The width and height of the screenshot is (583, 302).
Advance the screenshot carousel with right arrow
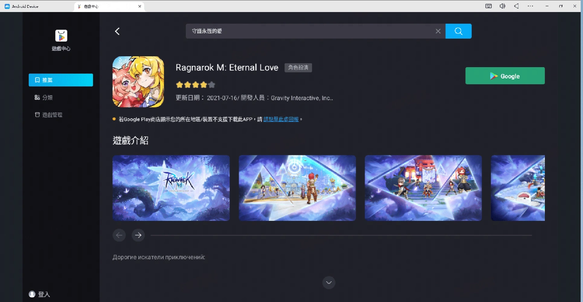[138, 235]
